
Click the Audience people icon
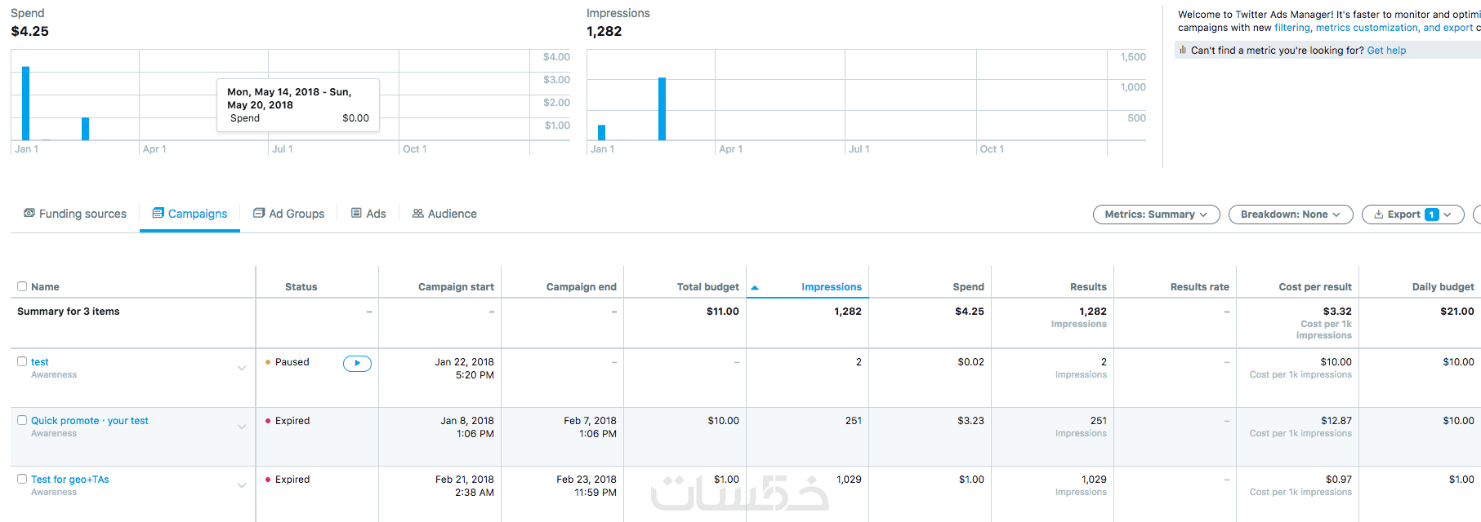click(x=418, y=213)
